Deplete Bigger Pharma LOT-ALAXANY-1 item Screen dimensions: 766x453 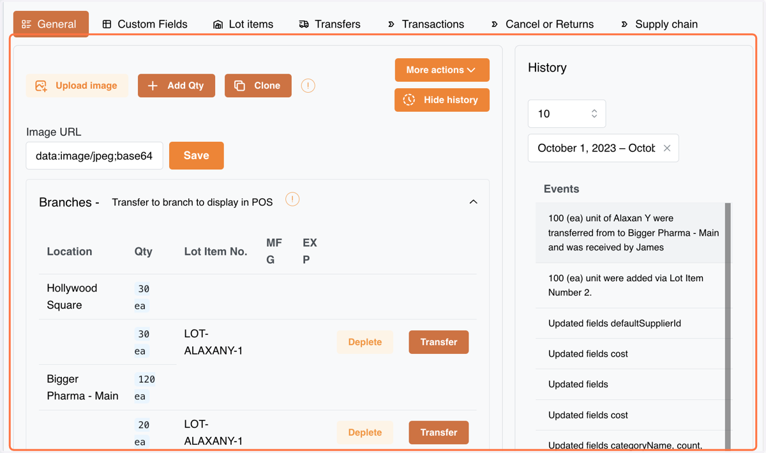(364, 433)
